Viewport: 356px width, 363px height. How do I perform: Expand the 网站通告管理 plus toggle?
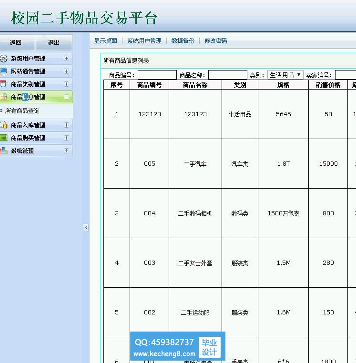(66, 71)
